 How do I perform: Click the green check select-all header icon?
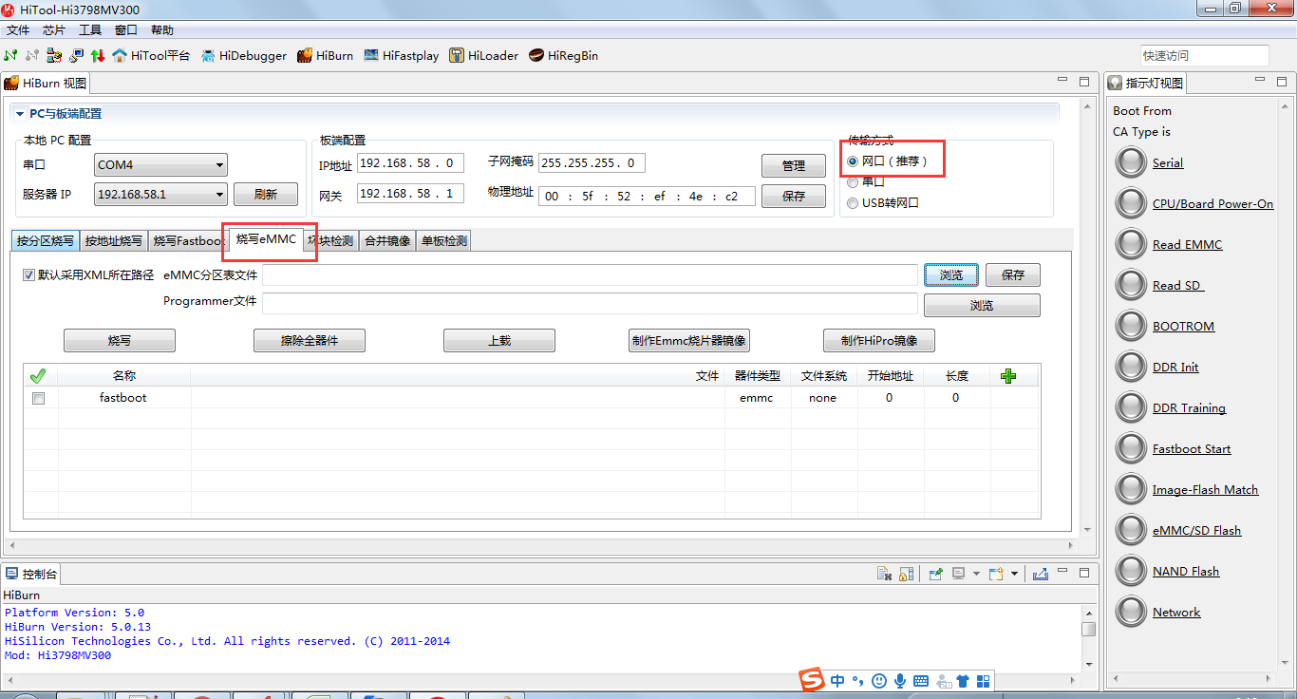click(38, 376)
